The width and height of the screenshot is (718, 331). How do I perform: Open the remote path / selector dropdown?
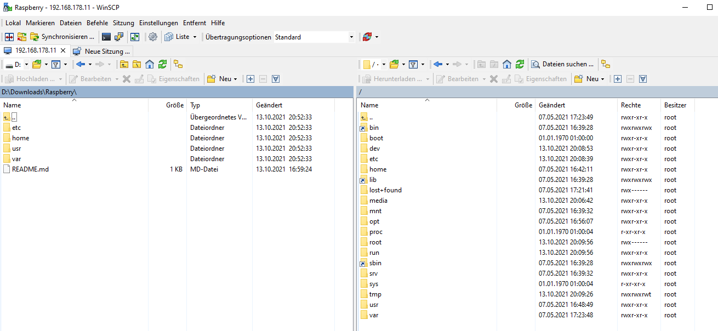[374, 64]
